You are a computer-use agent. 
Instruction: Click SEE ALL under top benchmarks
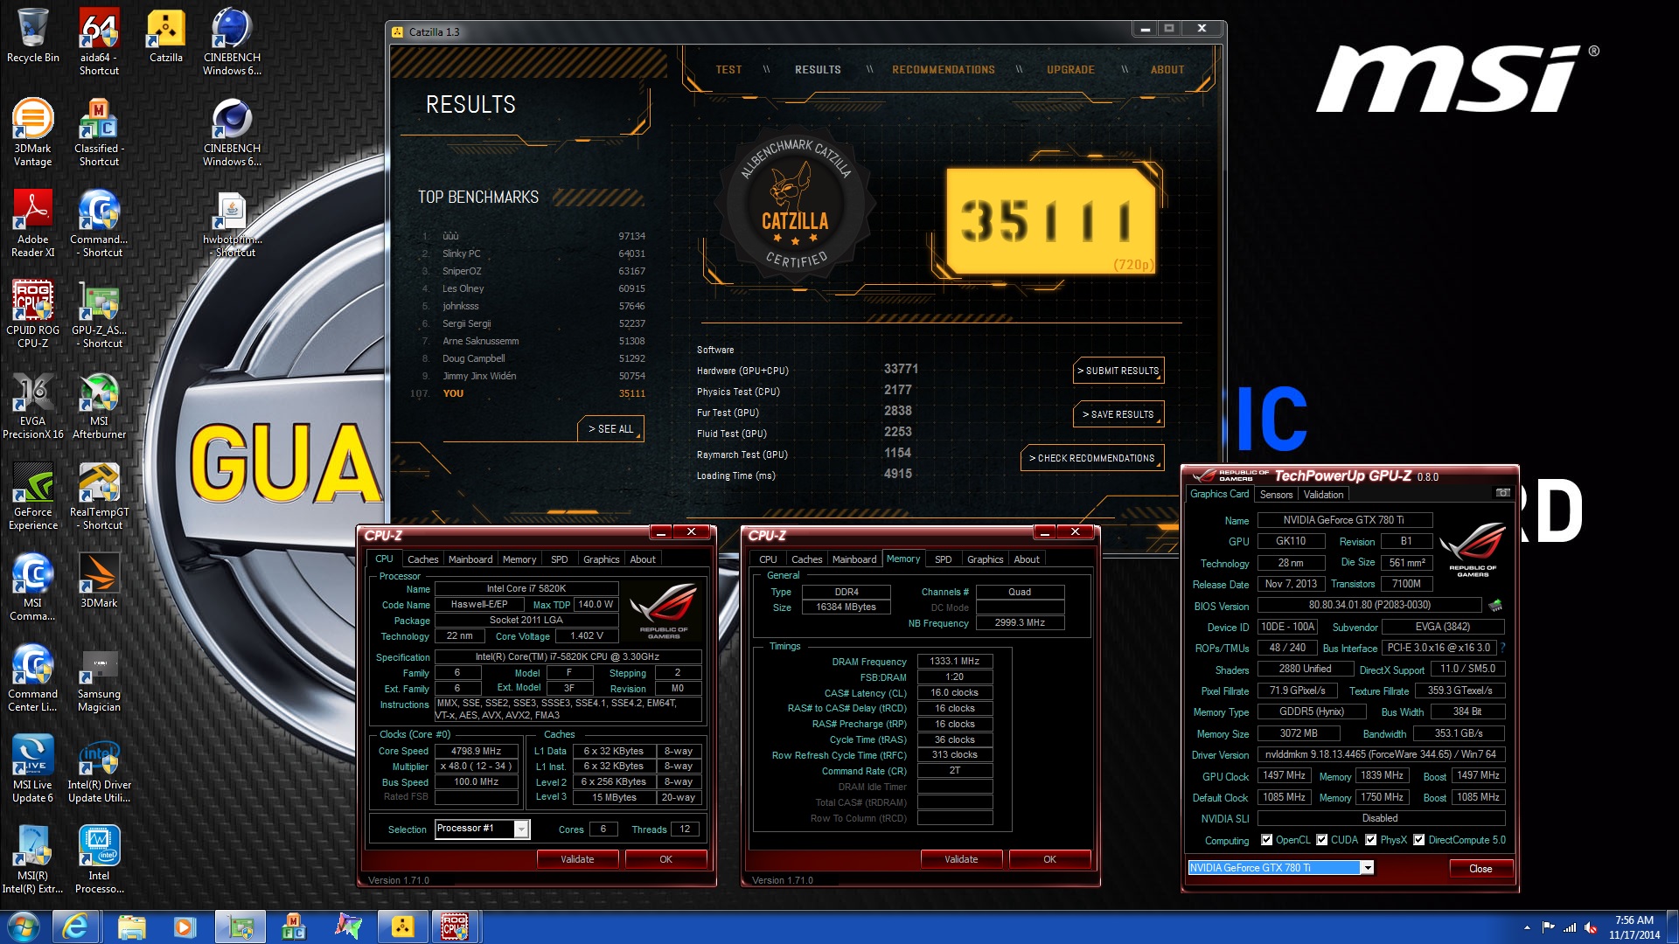610,429
